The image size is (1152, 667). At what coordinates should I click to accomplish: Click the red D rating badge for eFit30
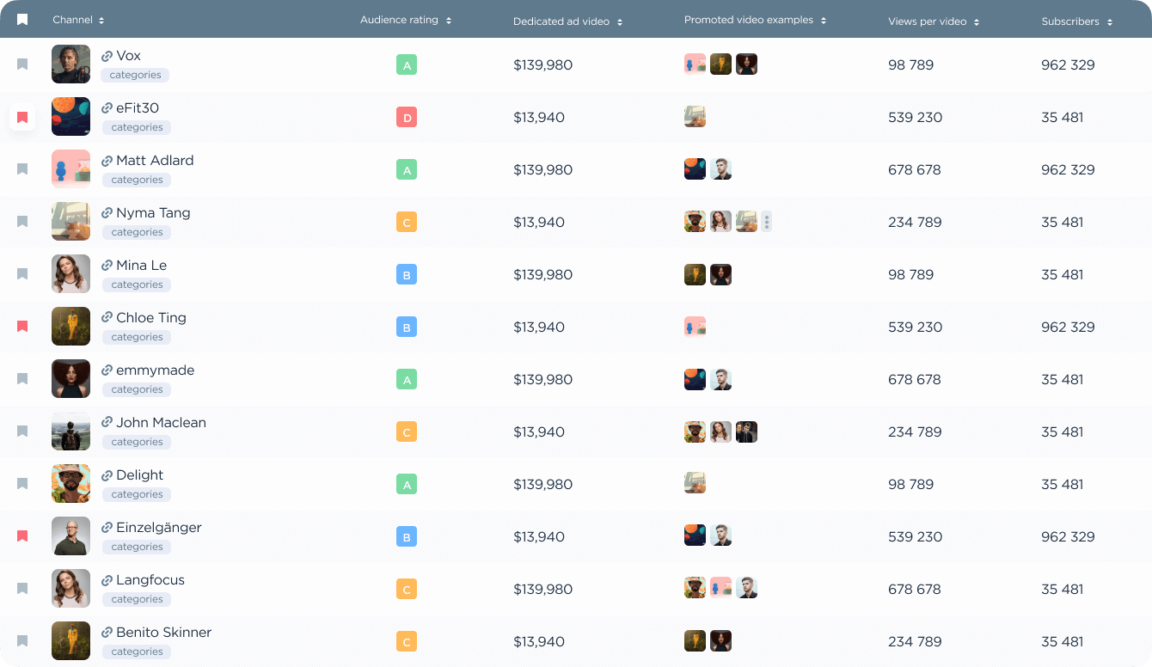click(407, 118)
